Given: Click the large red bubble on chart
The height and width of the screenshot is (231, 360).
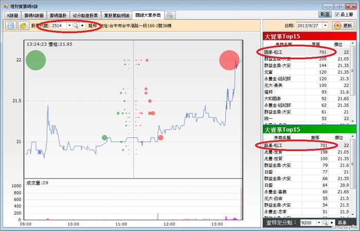Looking at the screenshot, I should (229, 60).
